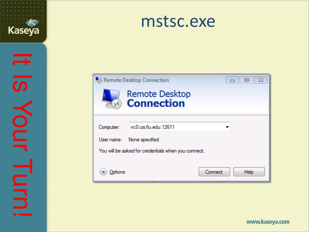Click the 'Remote Desktop Connection' title bar text
This screenshot has width=309, height=232.
(136, 80)
